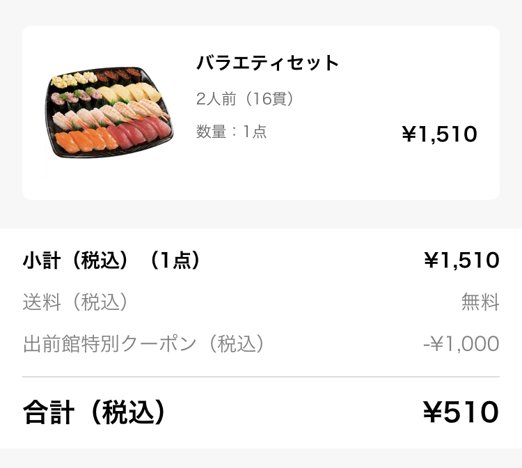Click the 無料 free shipping value
This screenshot has height=468, width=522.
click(x=480, y=302)
